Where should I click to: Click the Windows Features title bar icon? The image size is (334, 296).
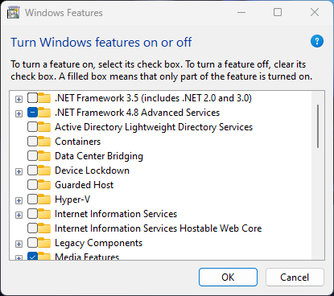pos(14,13)
